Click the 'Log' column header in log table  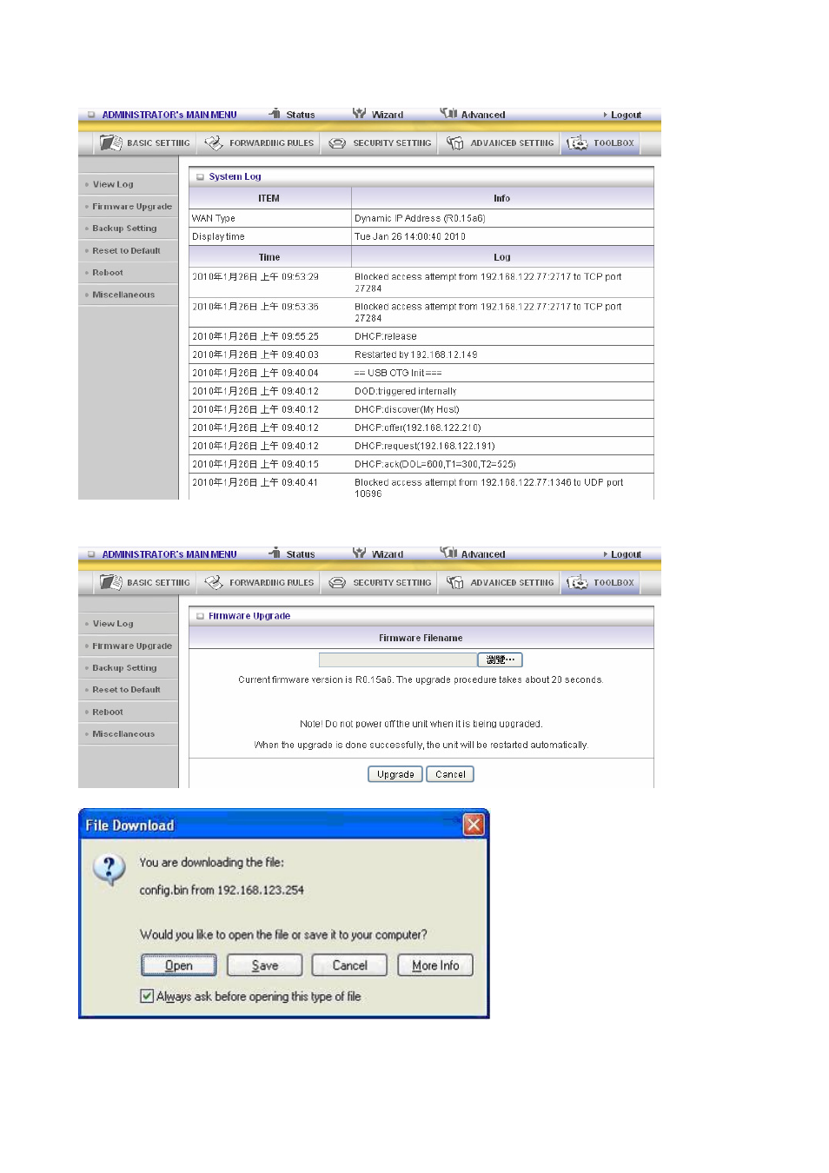(x=502, y=257)
